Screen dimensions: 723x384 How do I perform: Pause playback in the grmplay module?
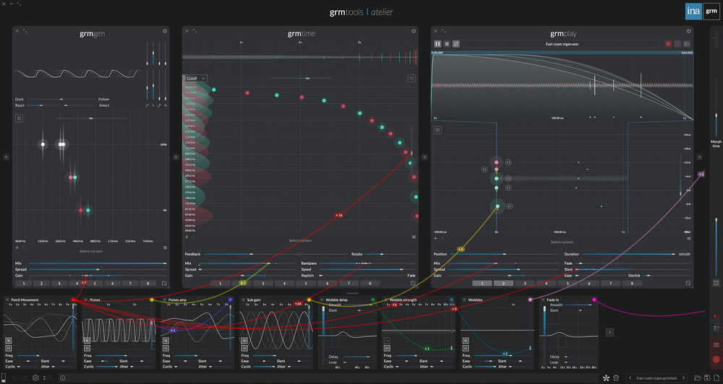(437, 44)
